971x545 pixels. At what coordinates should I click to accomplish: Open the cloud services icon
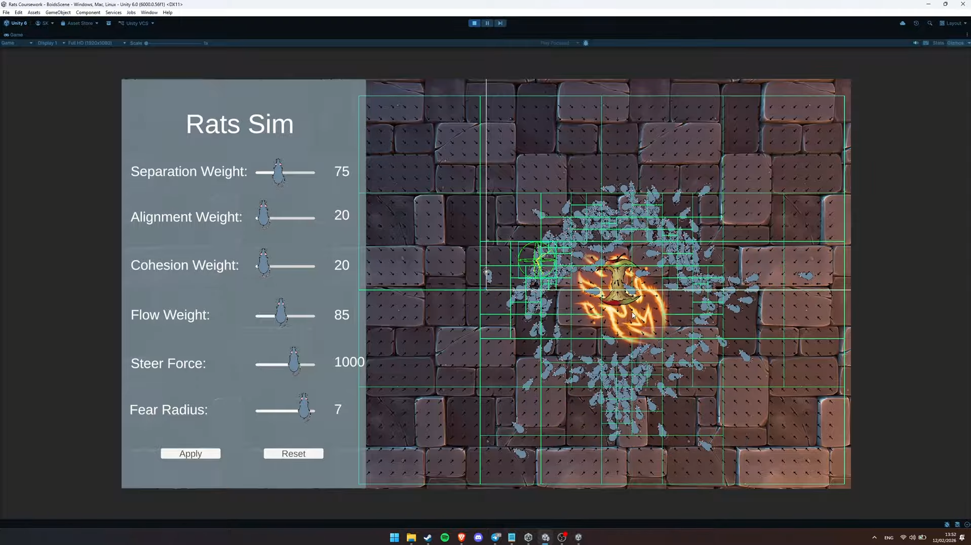pyautogui.click(x=903, y=23)
